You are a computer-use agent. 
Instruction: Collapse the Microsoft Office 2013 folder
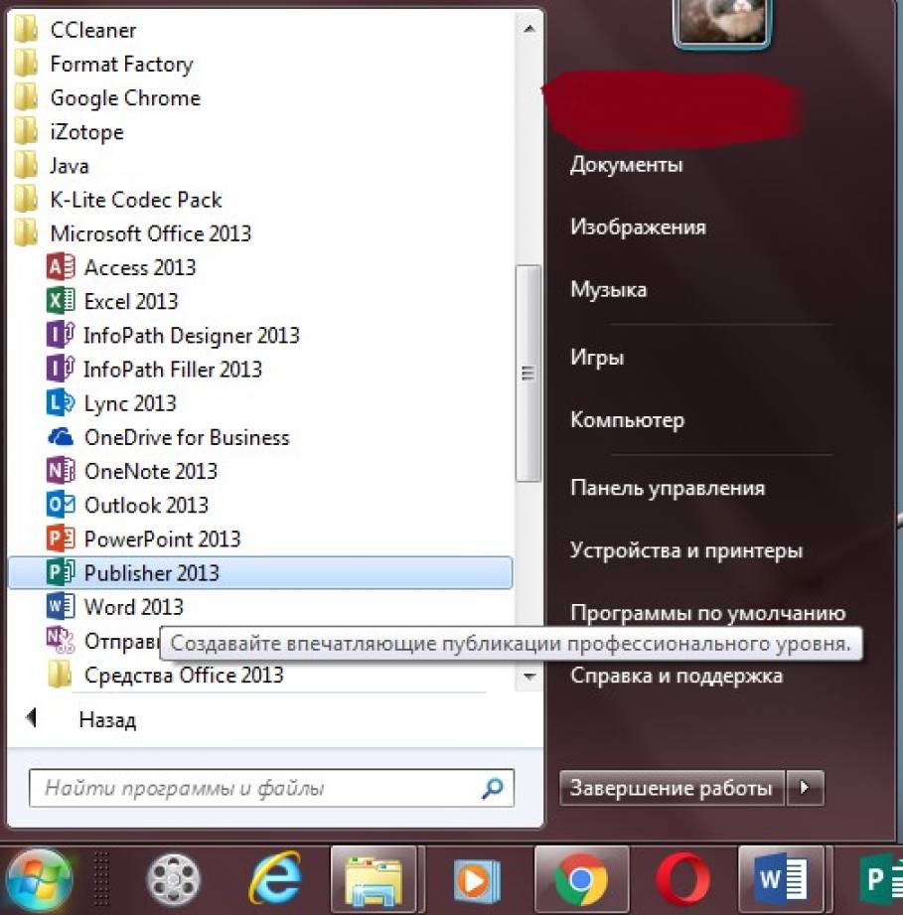click(150, 233)
